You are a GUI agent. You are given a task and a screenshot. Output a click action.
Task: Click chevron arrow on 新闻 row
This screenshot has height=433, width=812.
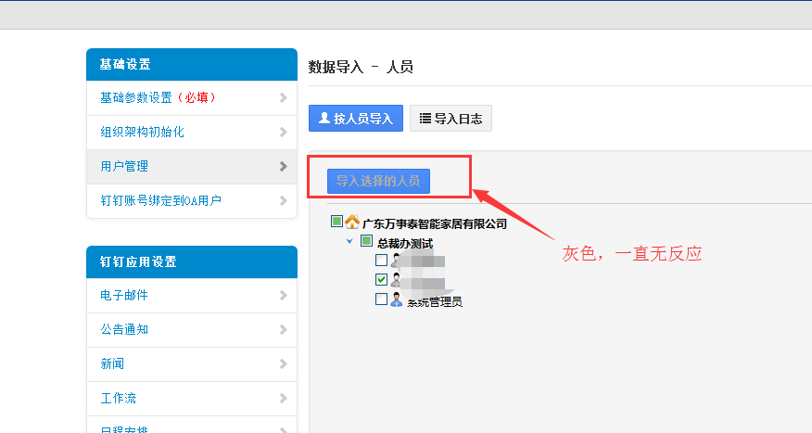(284, 363)
